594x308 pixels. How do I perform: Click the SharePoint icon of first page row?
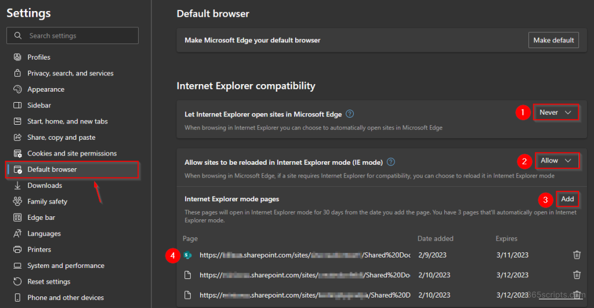(187, 255)
